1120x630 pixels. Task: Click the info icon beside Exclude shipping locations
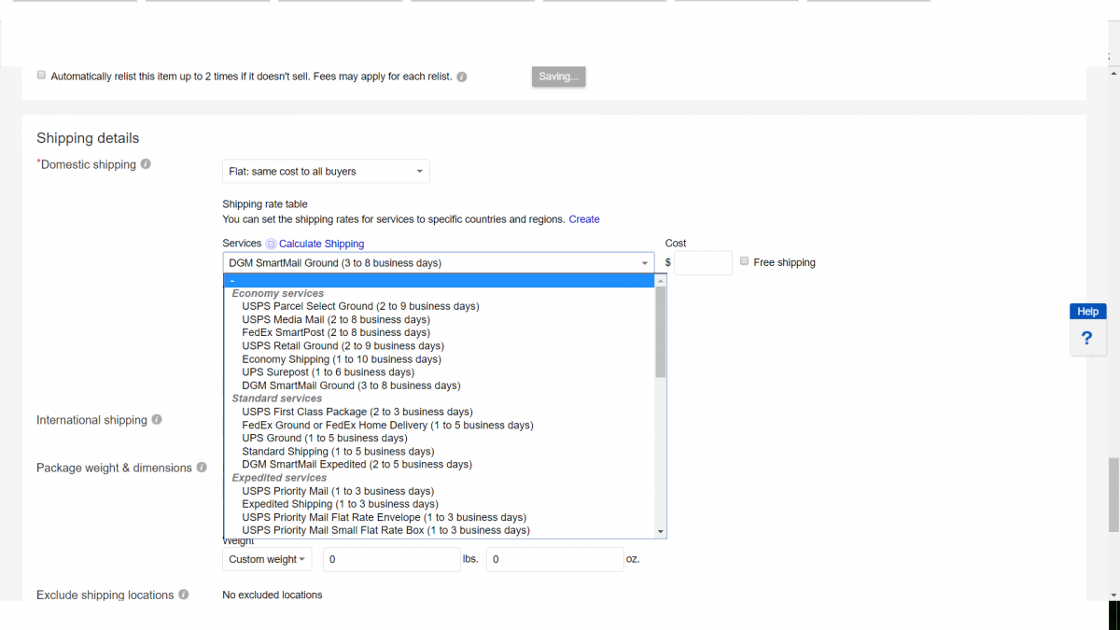[x=184, y=595]
